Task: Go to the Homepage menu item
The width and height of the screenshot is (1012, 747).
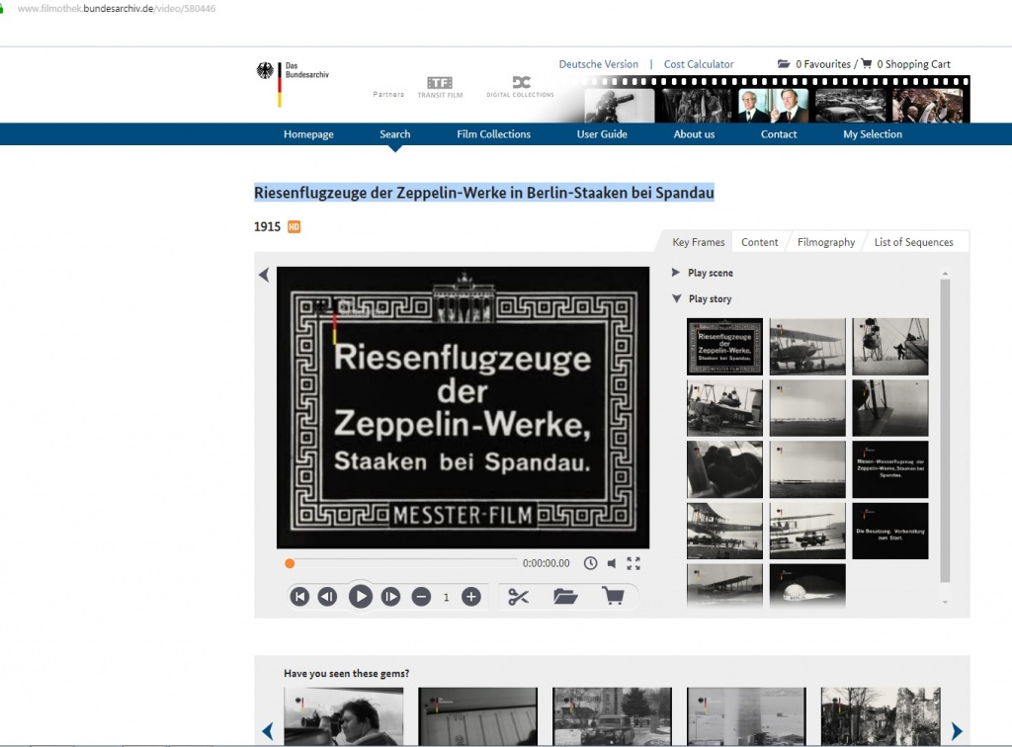Action: coord(308,134)
